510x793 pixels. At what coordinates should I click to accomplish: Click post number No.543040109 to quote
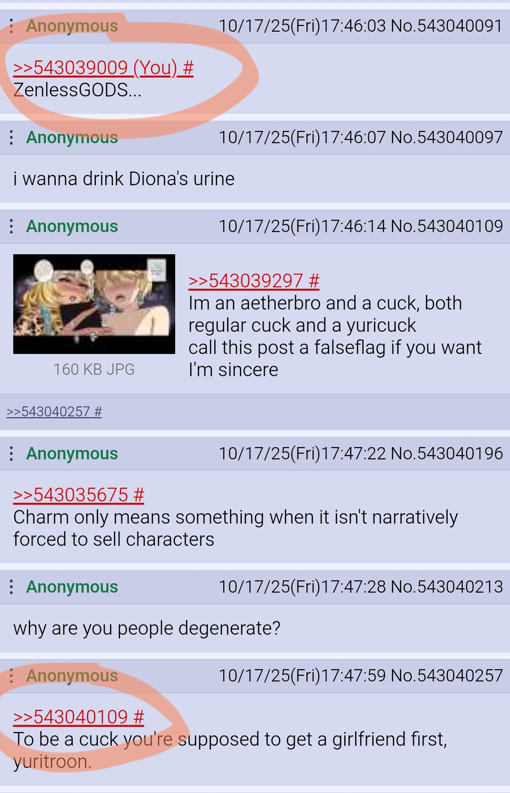point(447,226)
